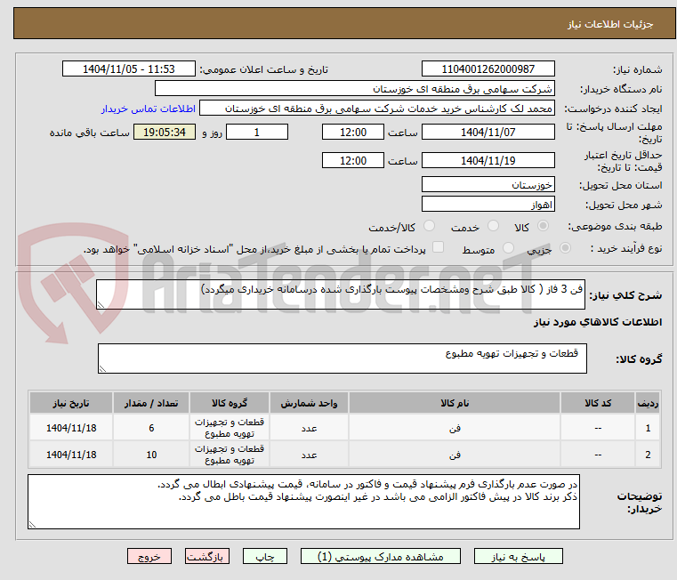Click quantity 10 in row 2
This screenshot has width=677, height=580.
point(151,455)
